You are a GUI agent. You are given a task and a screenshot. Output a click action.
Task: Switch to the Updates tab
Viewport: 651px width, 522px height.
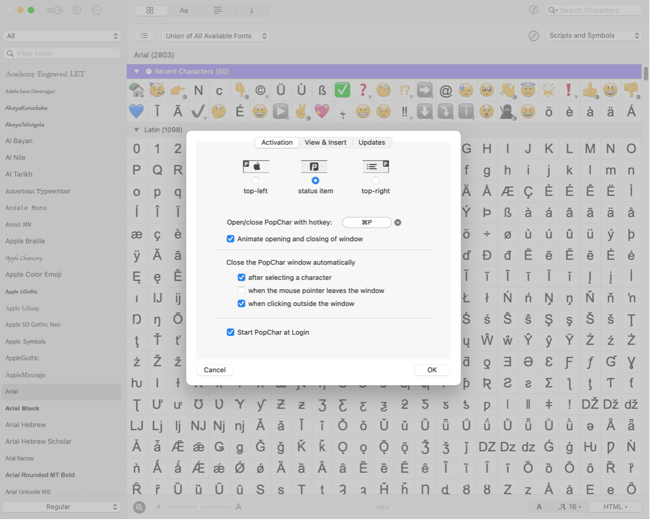(371, 142)
